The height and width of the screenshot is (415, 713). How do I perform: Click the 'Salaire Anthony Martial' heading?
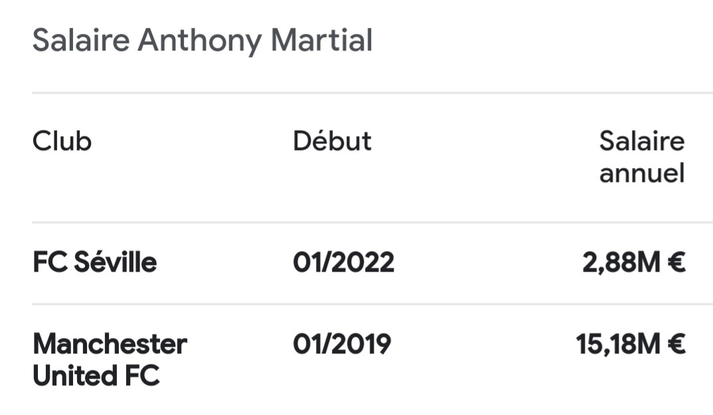pyautogui.click(x=202, y=41)
